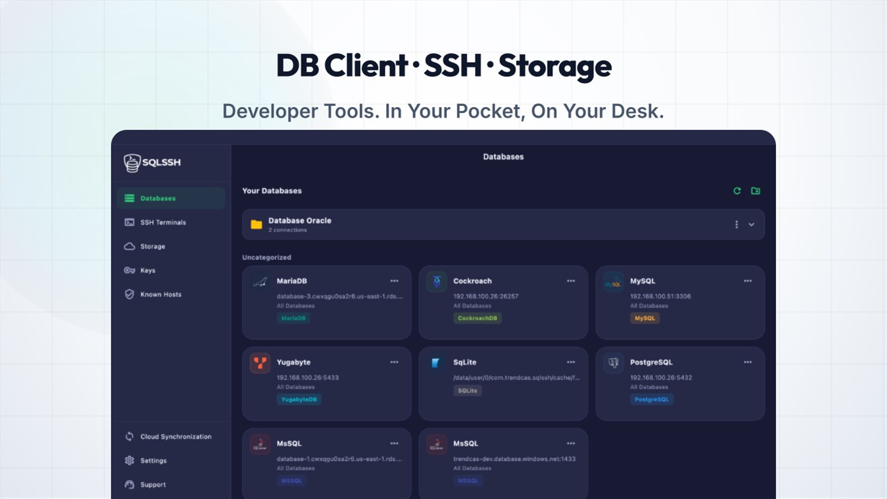Click "2 connections" under Database Oracle

pos(287,230)
